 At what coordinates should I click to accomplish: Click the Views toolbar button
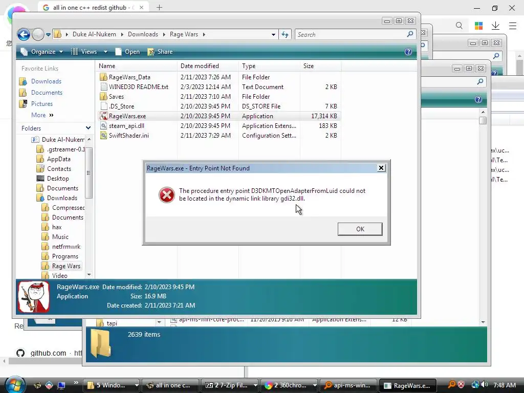(x=84, y=52)
